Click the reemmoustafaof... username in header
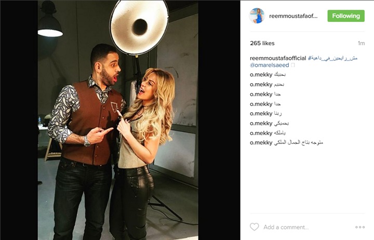The width and height of the screenshot is (374, 240). (293, 16)
